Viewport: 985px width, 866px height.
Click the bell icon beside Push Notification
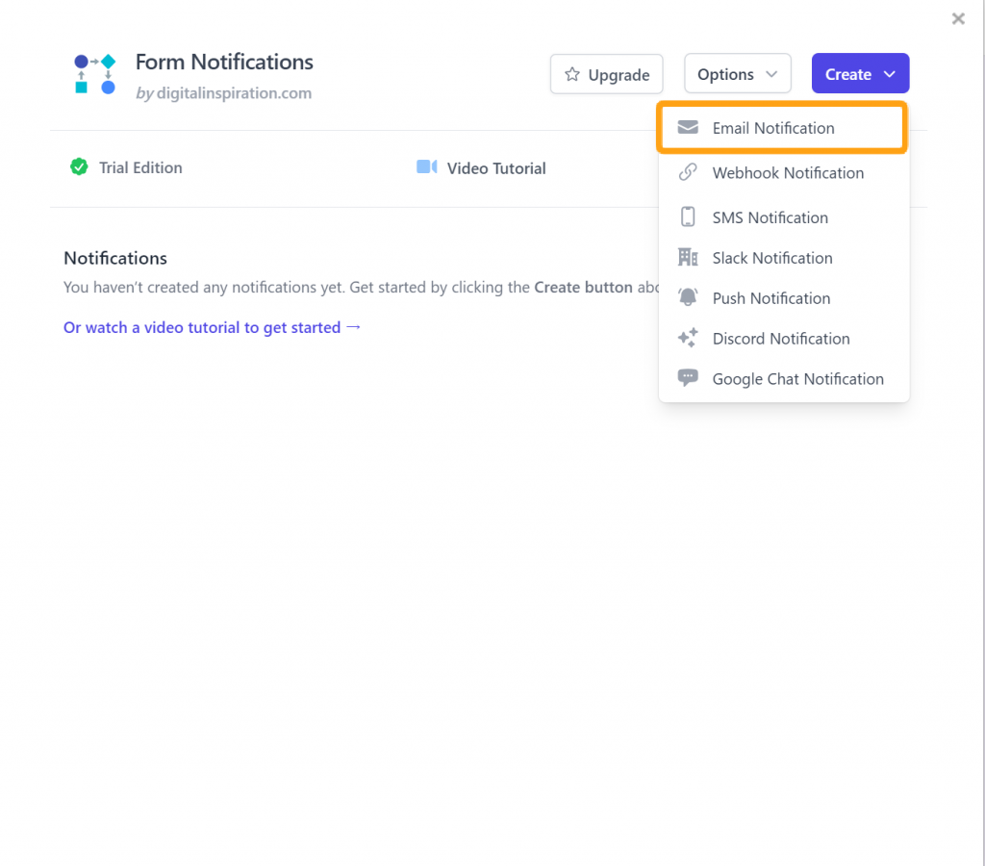pos(688,298)
